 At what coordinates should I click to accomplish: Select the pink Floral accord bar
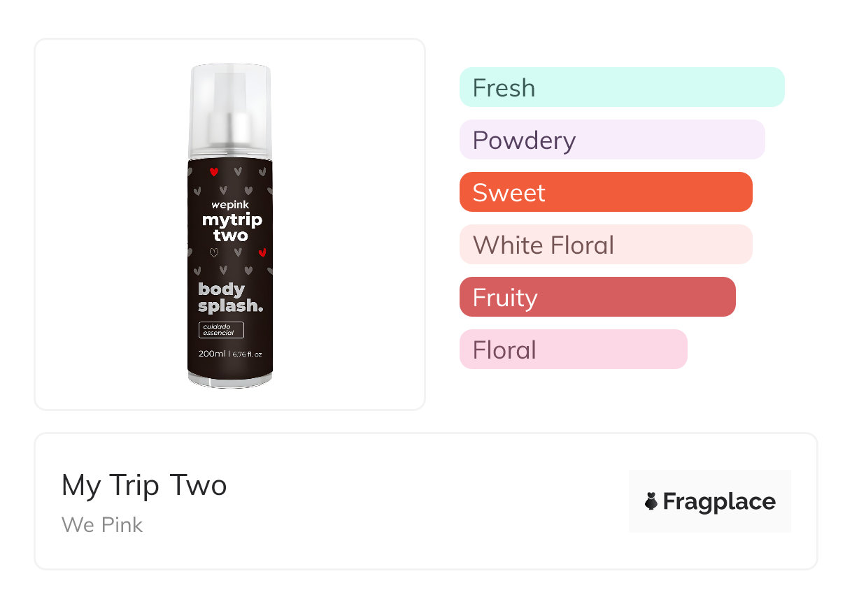pyautogui.click(x=573, y=350)
